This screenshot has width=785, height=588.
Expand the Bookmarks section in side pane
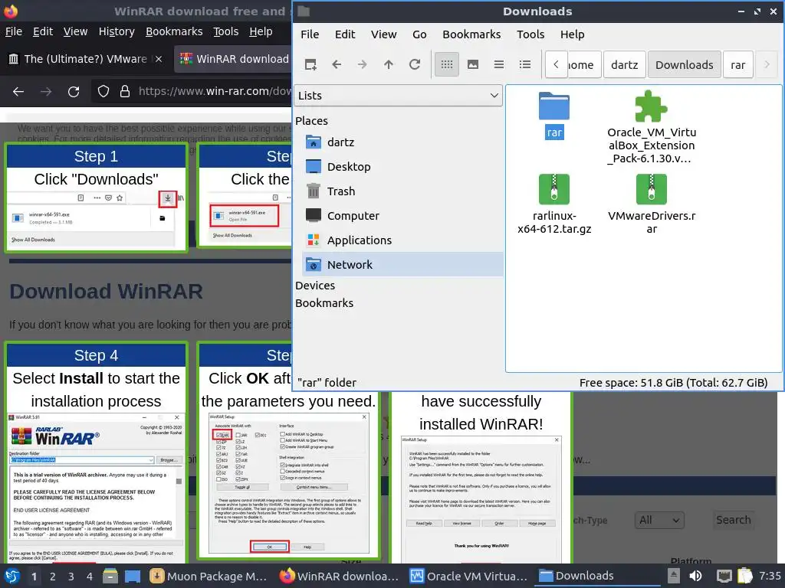tap(324, 303)
